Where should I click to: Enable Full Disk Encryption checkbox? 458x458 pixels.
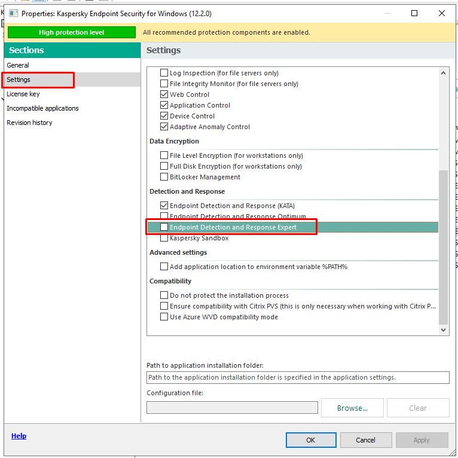[x=164, y=166]
